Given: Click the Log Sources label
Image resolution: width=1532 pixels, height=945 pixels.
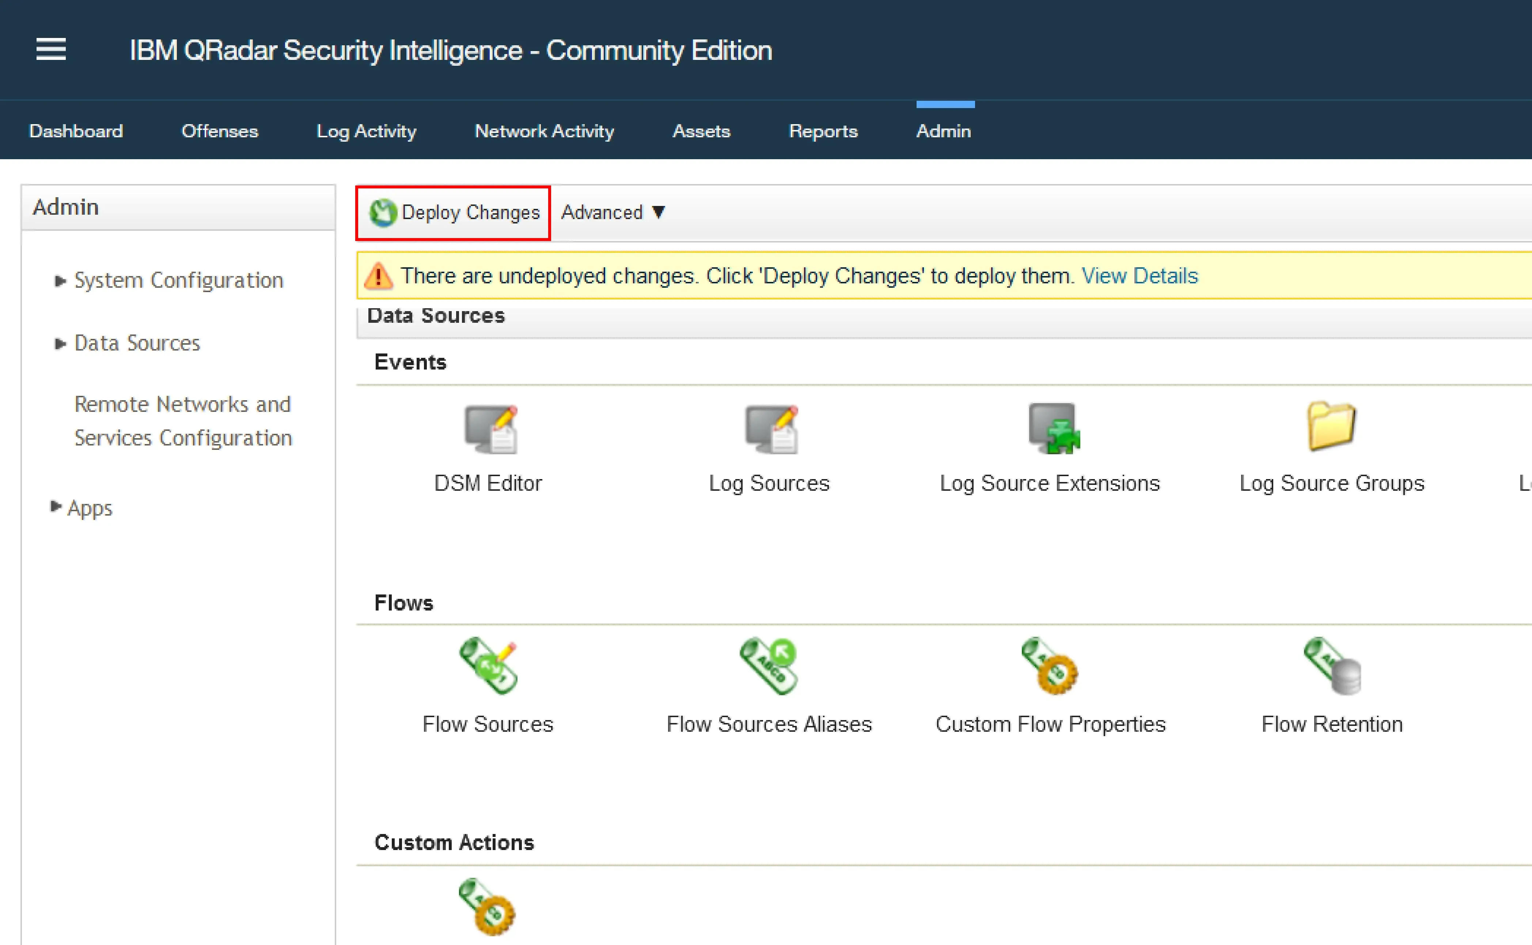Looking at the screenshot, I should pyautogui.click(x=769, y=483).
